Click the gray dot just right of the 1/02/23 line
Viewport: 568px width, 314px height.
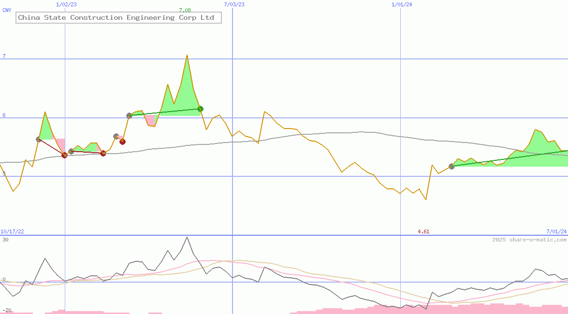click(72, 151)
